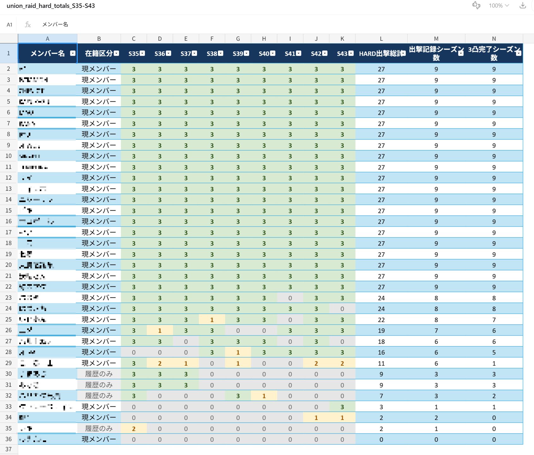This screenshot has height=455, width=534.
Task: Click the download icon at top right
Action: click(523, 5)
